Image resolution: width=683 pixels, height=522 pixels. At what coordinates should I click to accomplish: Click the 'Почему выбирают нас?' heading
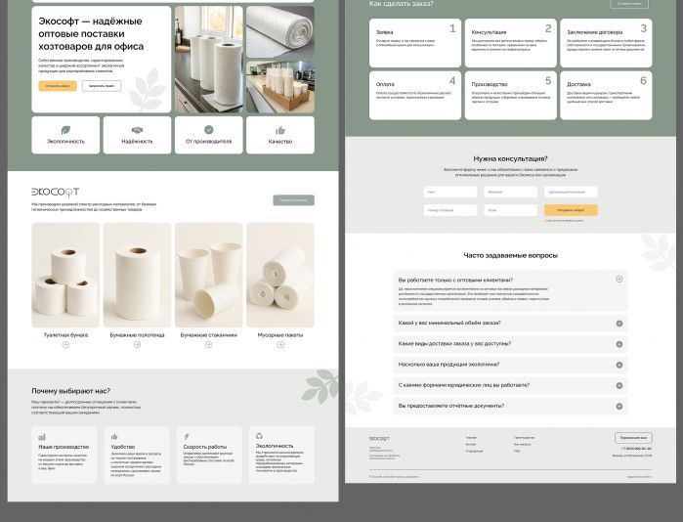70,391
